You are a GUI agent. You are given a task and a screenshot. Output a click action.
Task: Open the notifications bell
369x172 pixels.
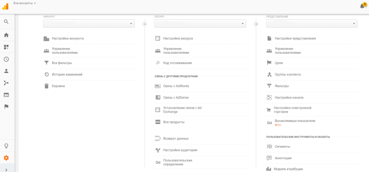(x=362, y=6)
